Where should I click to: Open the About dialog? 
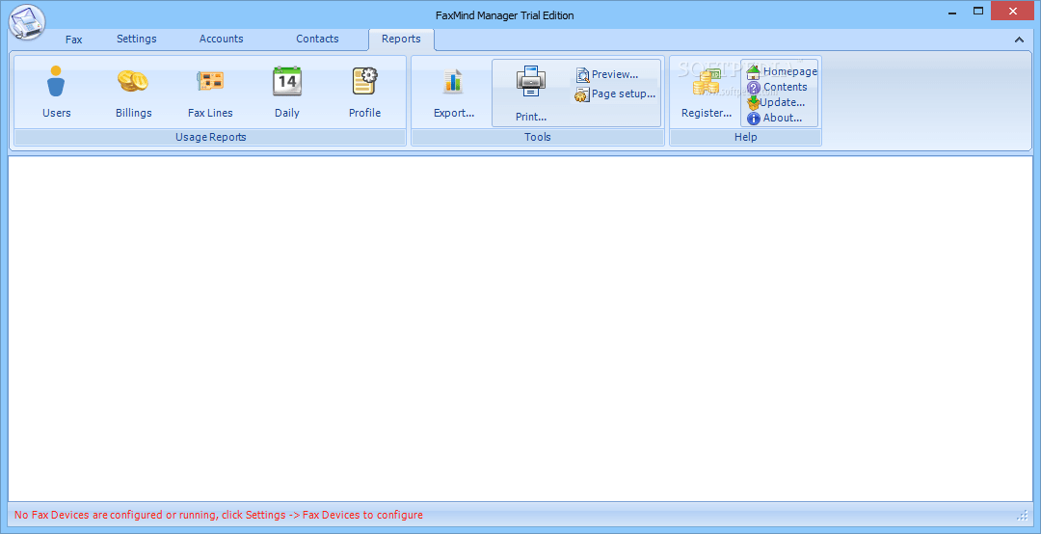click(774, 119)
